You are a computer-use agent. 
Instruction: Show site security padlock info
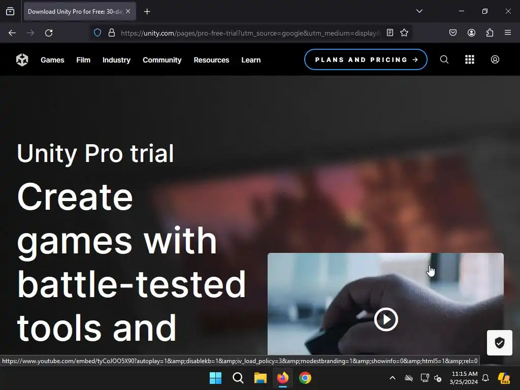pos(112,33)
